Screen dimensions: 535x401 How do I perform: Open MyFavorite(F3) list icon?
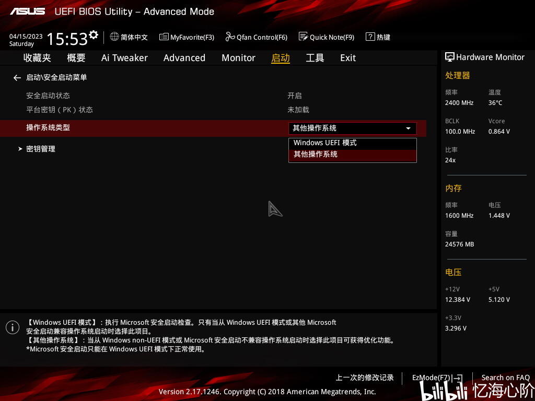(164, 37)
